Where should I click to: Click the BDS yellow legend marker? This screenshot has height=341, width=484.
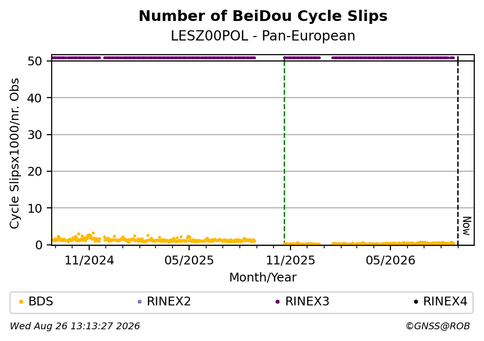point(21,302)
